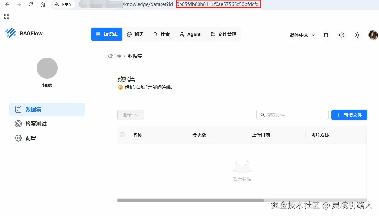
Task: Switch to the Agent tab
Action: pyautogui.click(x=190, y=34)
